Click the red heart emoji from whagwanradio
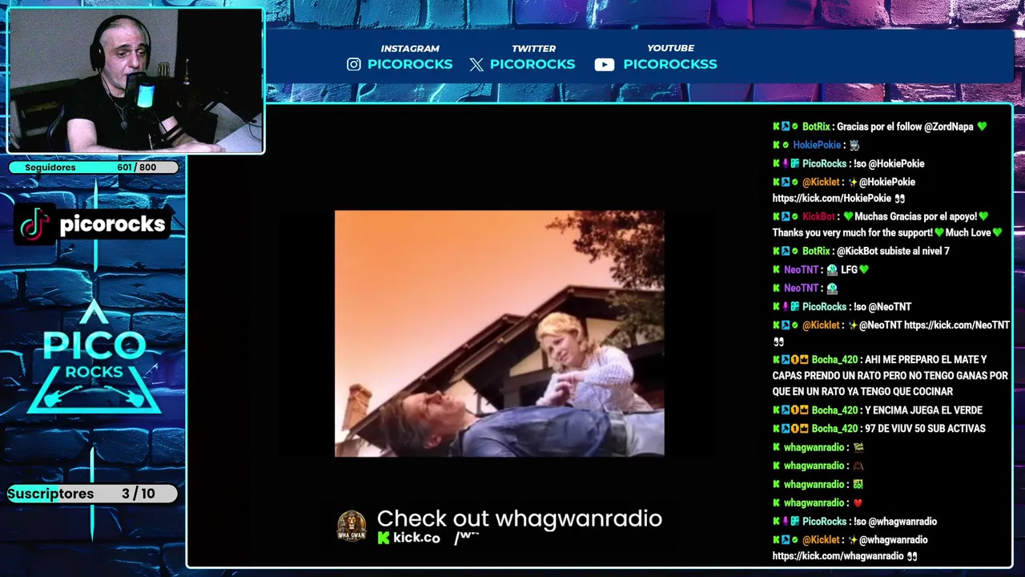This screenshot has height=577, width=1025. pyautogui.click(x=858, y=503)
